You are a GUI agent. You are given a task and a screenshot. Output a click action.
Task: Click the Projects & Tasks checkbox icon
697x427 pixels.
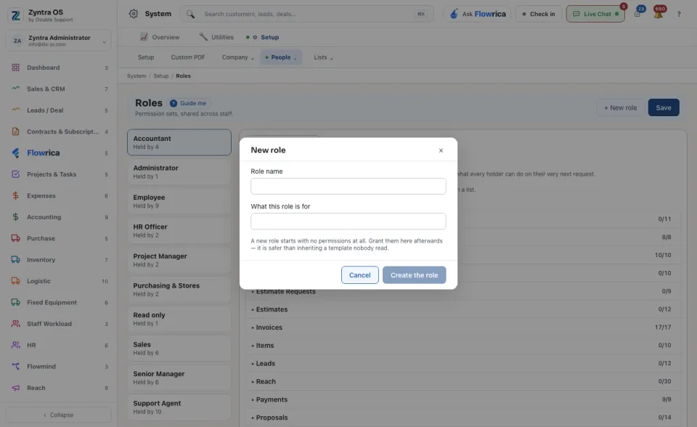(15, 174)
